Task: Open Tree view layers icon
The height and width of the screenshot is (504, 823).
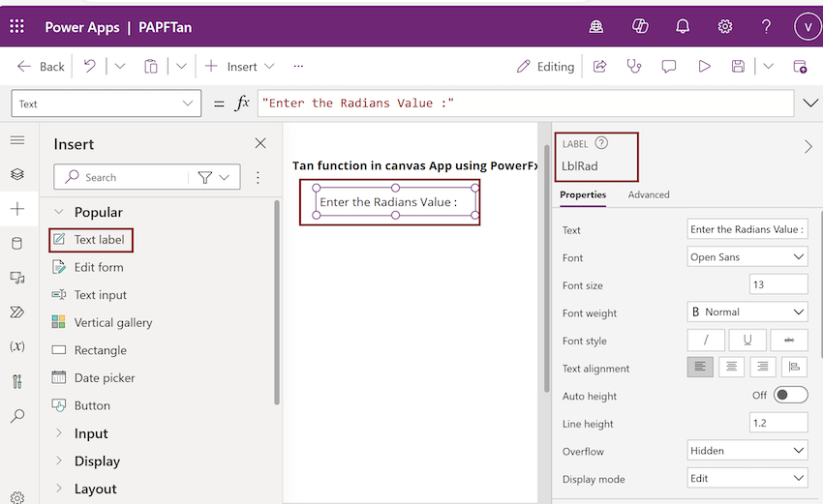Action: tap(17, 174)
